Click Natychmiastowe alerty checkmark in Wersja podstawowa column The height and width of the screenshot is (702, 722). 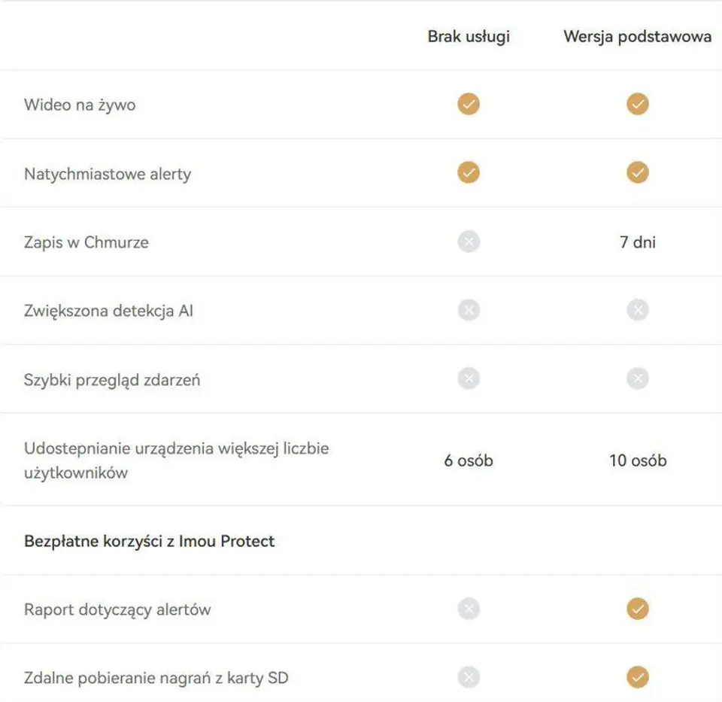pyautogui.click(x=638, y=173)
